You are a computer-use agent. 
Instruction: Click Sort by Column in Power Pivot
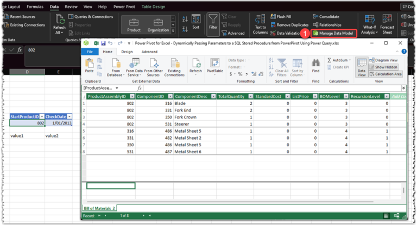[297, 67]
